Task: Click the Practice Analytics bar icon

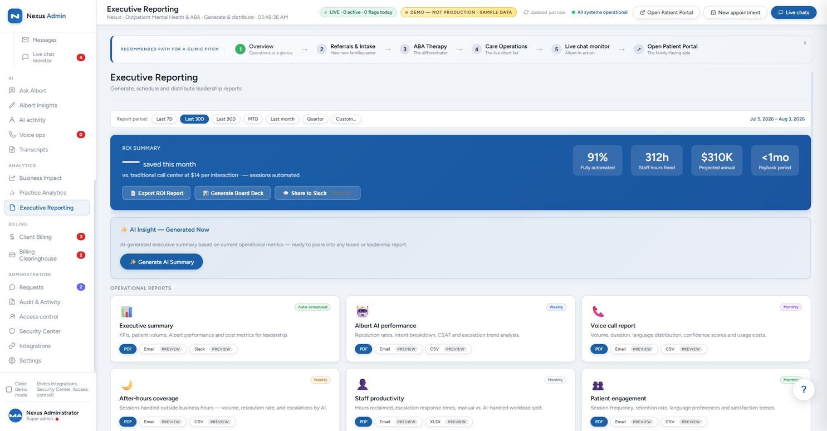Action: [12, 193]
